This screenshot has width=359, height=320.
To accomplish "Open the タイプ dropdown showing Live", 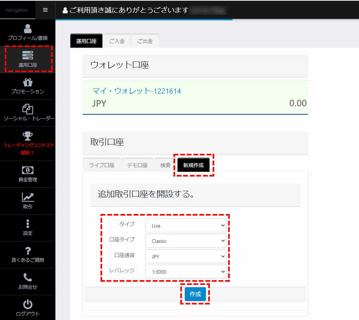I will coord(186,226).
